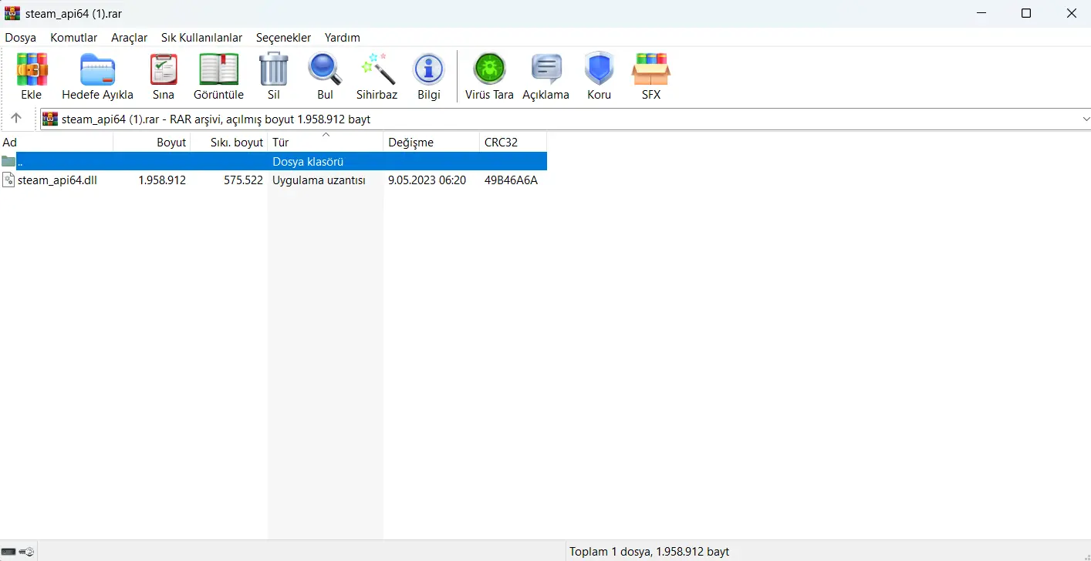This screenshot has width=1091, height=561.
Task: Click the key icon in status bar
Action: click(27, 552)
